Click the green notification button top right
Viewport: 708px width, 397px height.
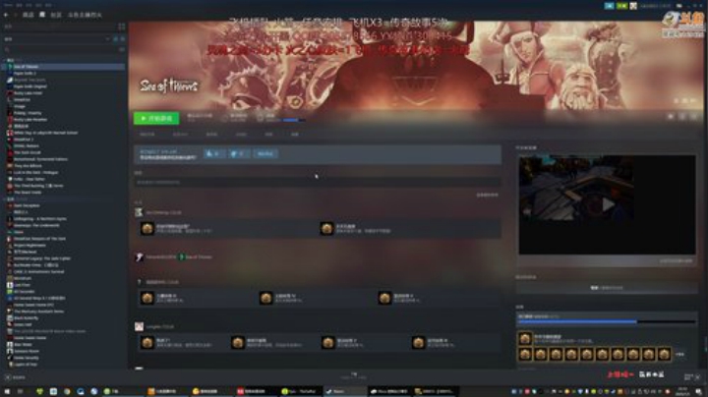(x=622, y=6)
